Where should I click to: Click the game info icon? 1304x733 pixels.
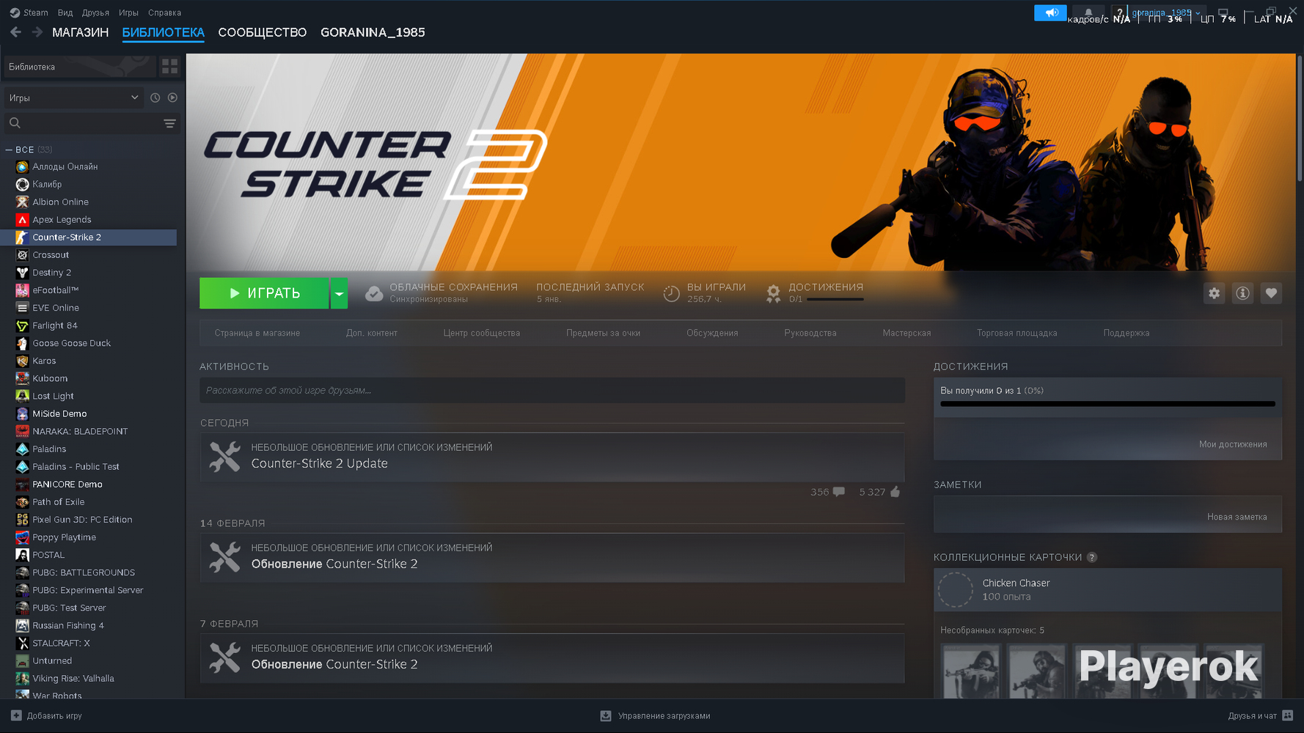click(1242, 293)
